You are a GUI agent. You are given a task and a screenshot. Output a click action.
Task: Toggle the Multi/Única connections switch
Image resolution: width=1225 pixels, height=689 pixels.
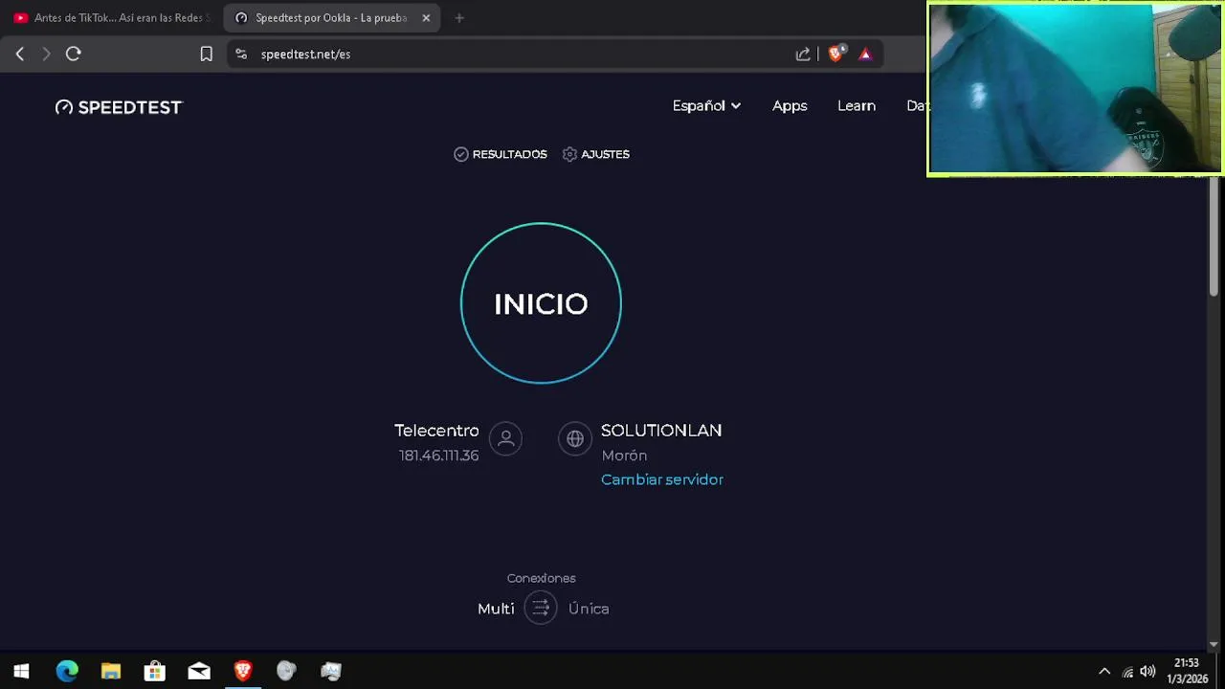click(x=541, y=608)
